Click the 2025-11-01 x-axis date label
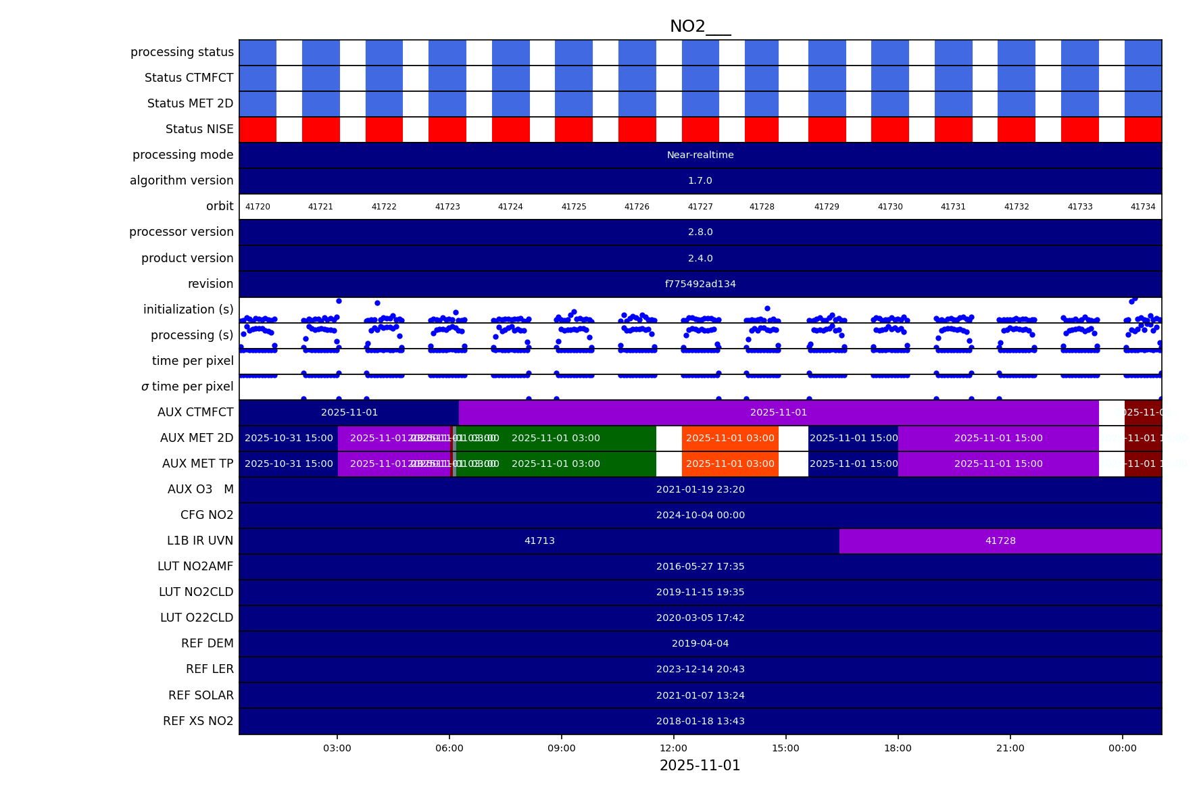Screen dimensions: 1197x798 tap(700, 766)
